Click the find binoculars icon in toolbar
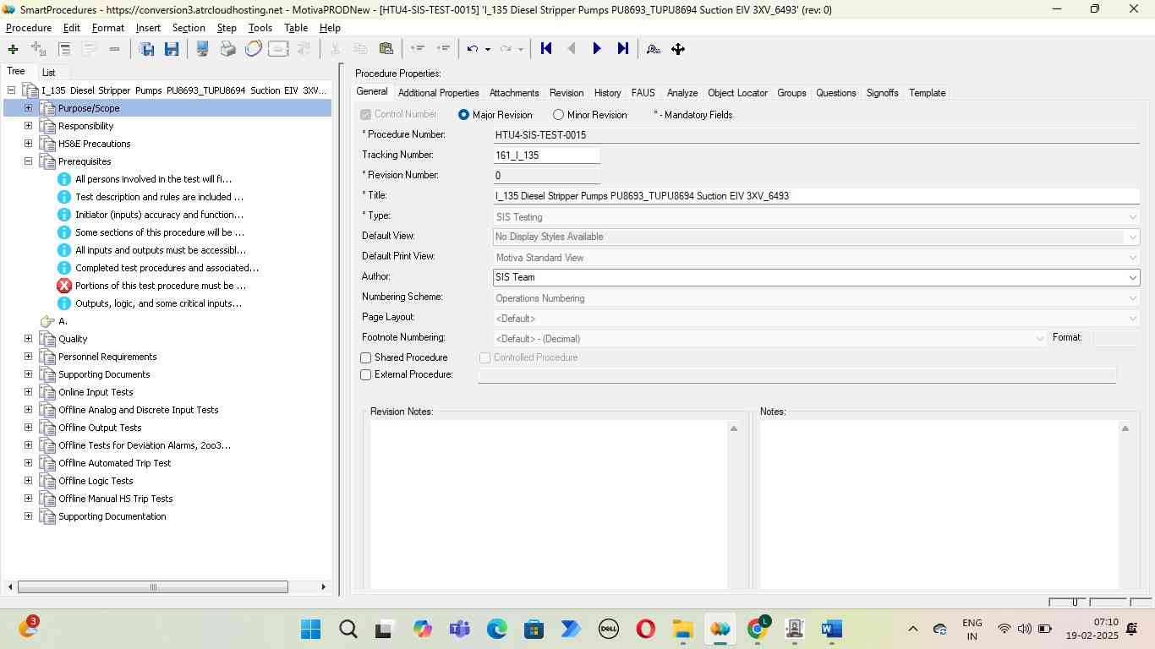 tap(653, 49)
